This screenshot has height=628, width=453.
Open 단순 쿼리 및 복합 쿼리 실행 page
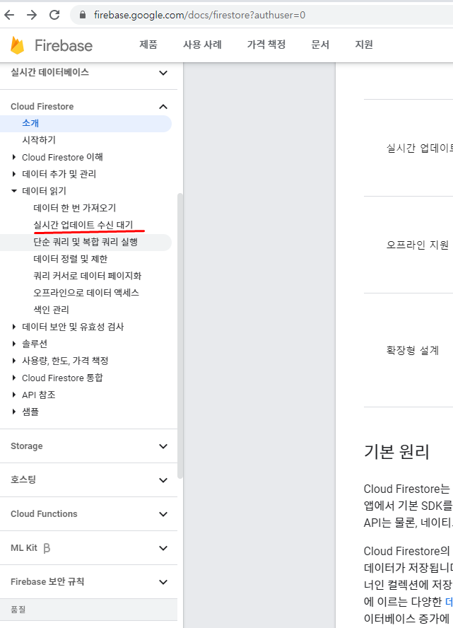(x=86, y=242)
